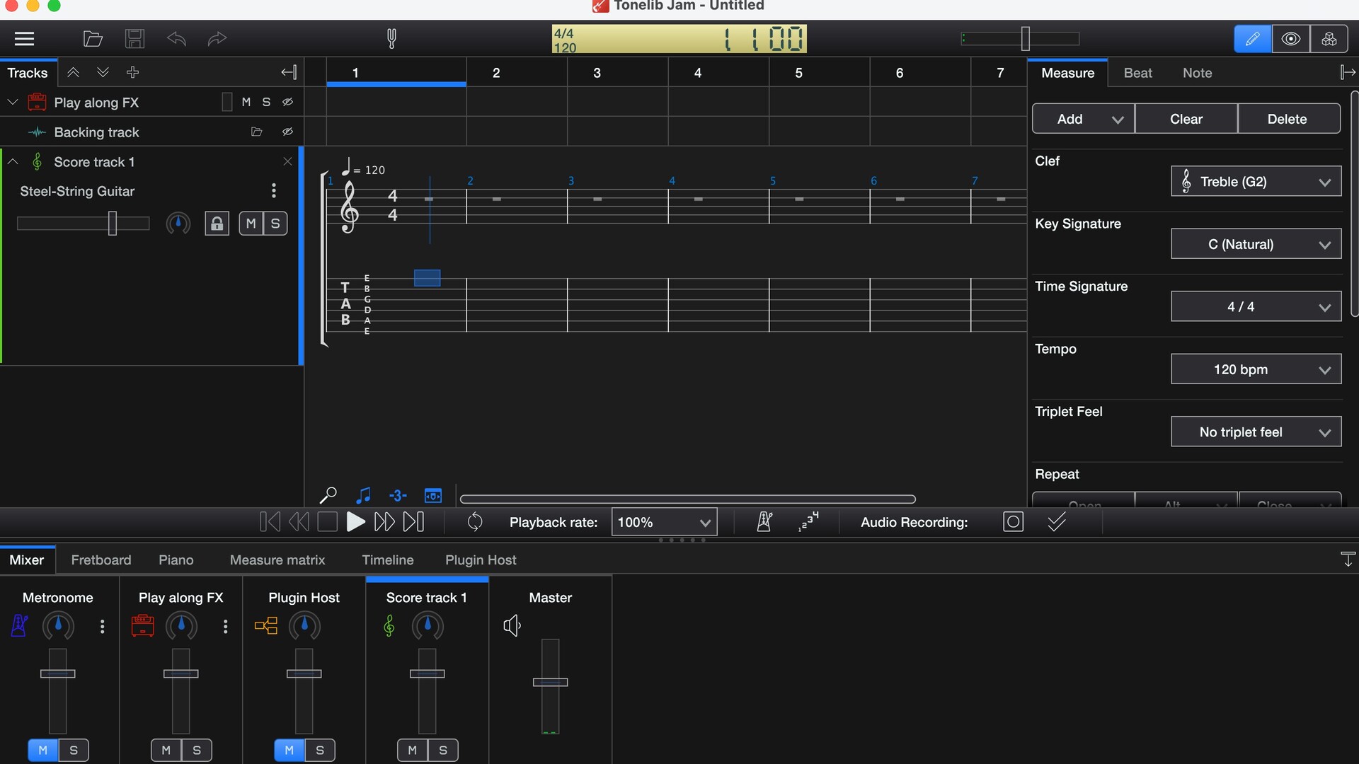Toggle the blue music note notation icon
Viewport: 1359px width, 764px height.
pyautogui.click(x=363, y=496)
